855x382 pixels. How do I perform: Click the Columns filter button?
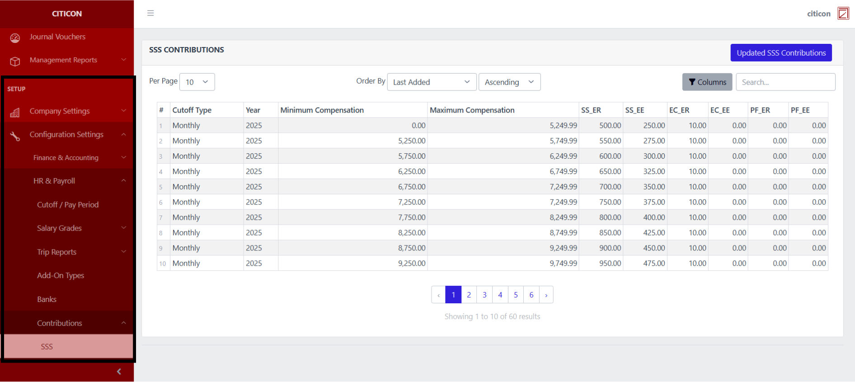[707, 82]
